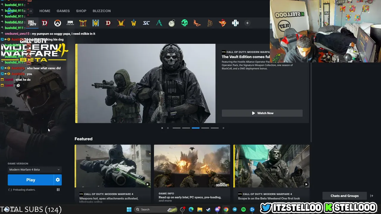Open the StarCraft SC icon

146,23
